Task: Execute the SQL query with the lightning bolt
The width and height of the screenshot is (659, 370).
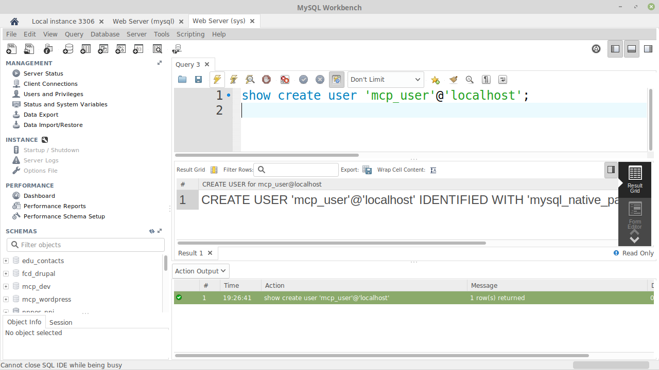Action: (x=217, y=80)
